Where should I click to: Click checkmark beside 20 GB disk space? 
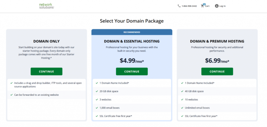[x=97, y=91]
